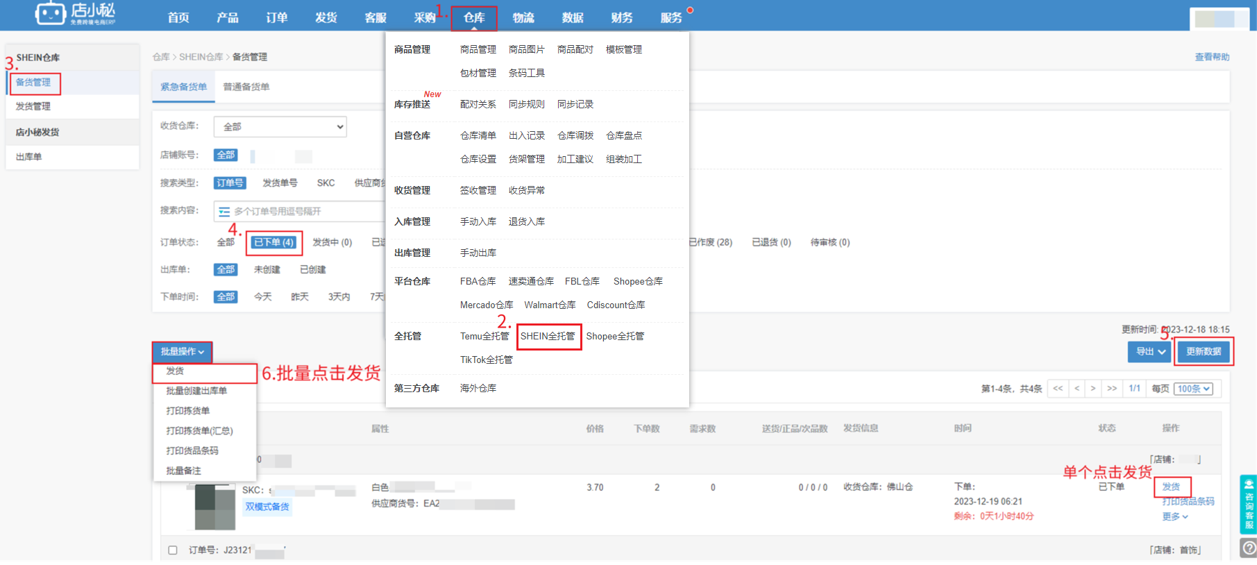Click the 更新数据 button
This screenshot has height=565, width=1257.
(x=1204, y=352)
